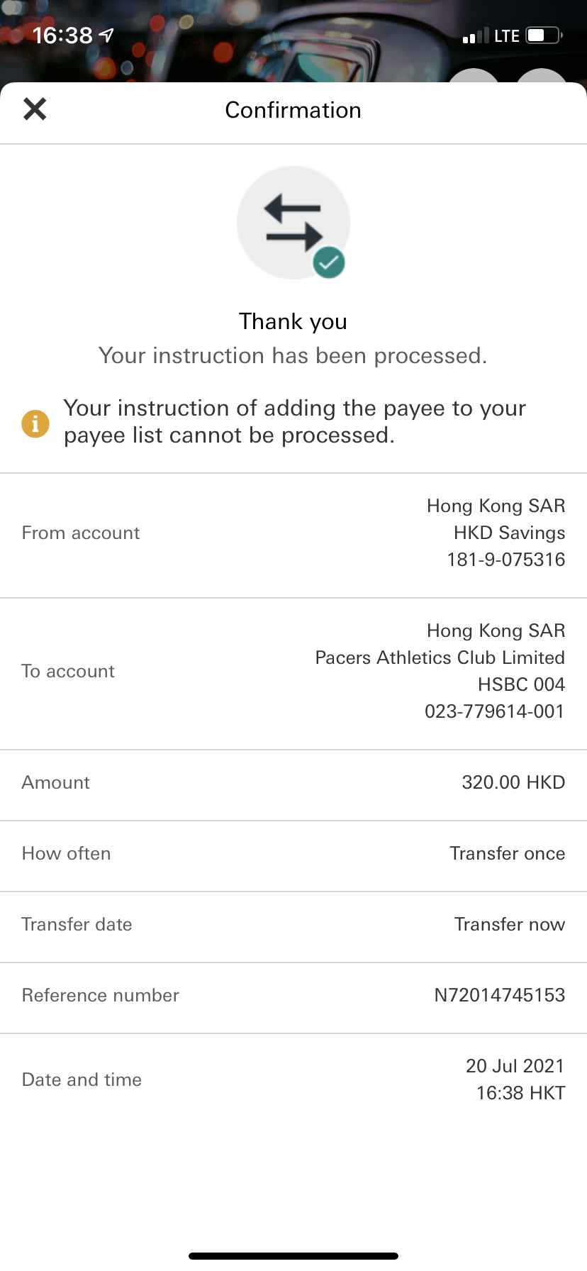Tap the Confirmation header title
The height and width of the screenshot is (1271, 587).
[293, 110]
